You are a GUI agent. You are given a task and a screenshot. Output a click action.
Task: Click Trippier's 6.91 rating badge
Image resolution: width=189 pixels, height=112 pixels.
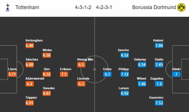tap(30, 103)
